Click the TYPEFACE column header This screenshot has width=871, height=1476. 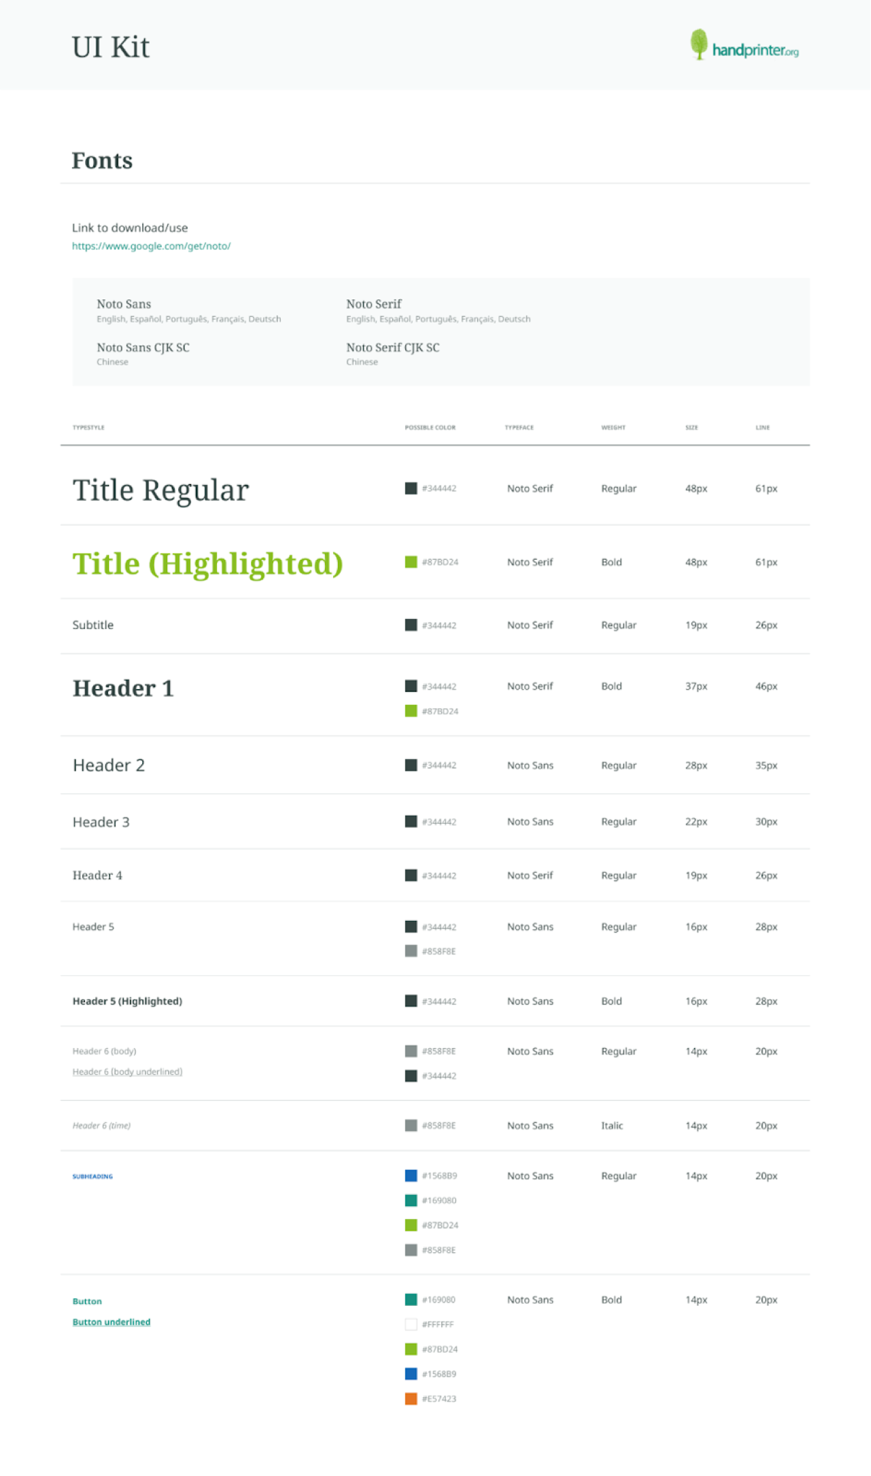(519, 428)
